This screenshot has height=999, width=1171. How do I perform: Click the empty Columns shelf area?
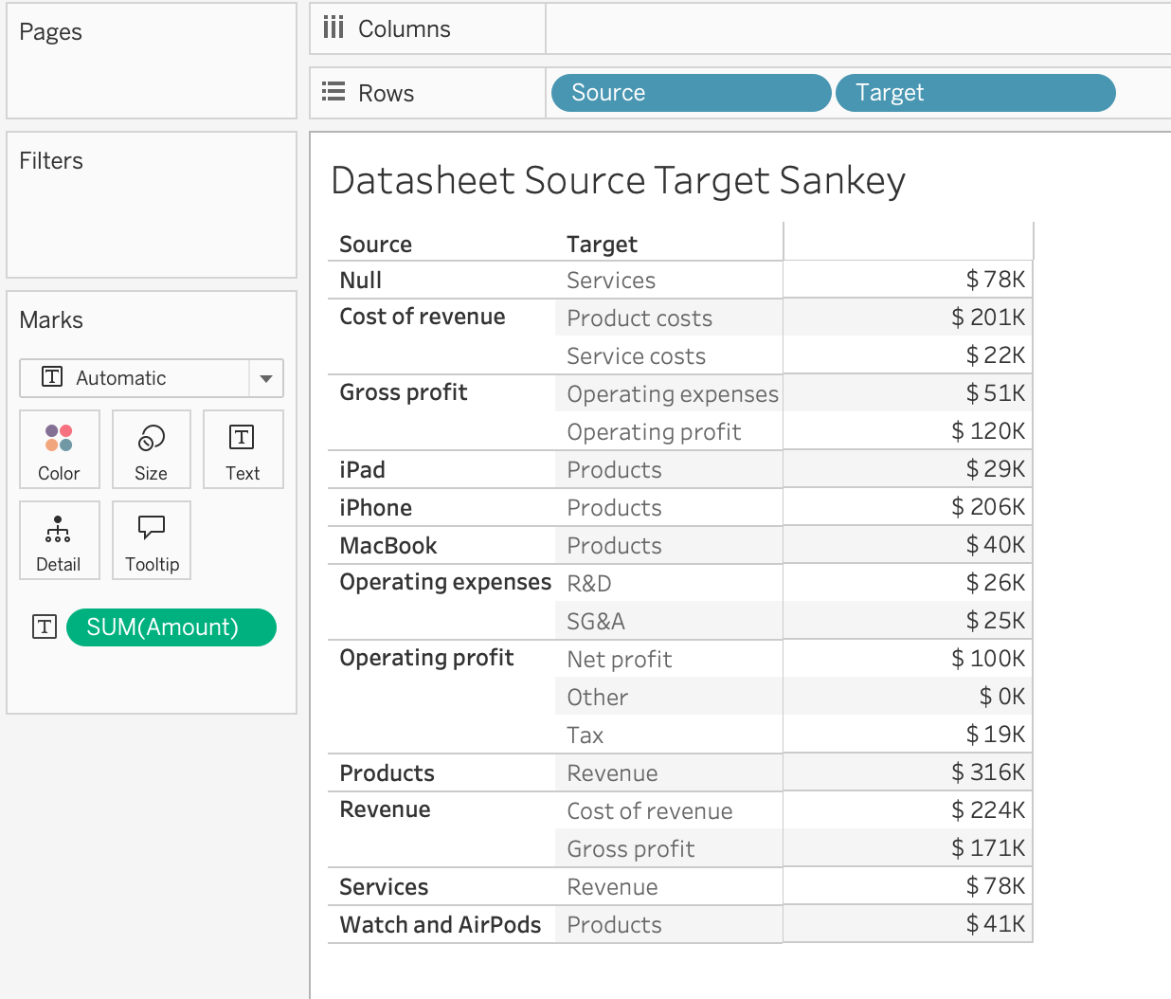853,28
